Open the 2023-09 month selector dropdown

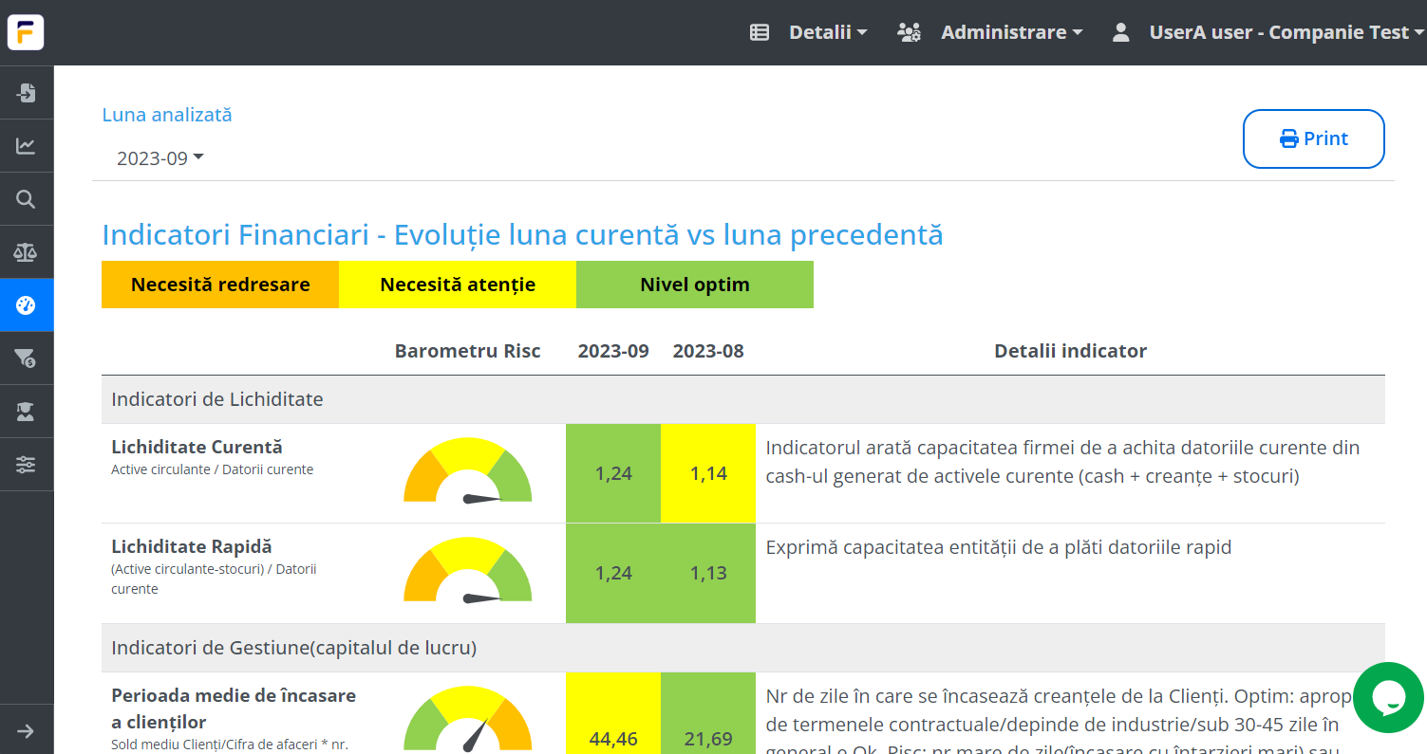tap(160, 158)
